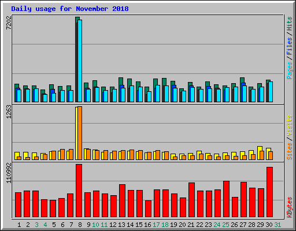Click the 110992 axis value for KBytes

click(9, 173)
